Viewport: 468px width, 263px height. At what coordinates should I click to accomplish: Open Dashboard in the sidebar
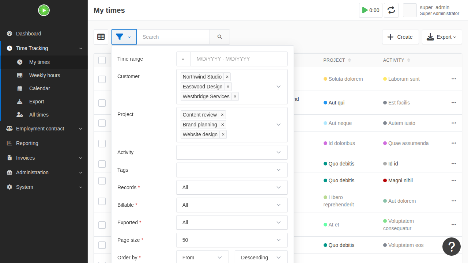pos(44,34)
